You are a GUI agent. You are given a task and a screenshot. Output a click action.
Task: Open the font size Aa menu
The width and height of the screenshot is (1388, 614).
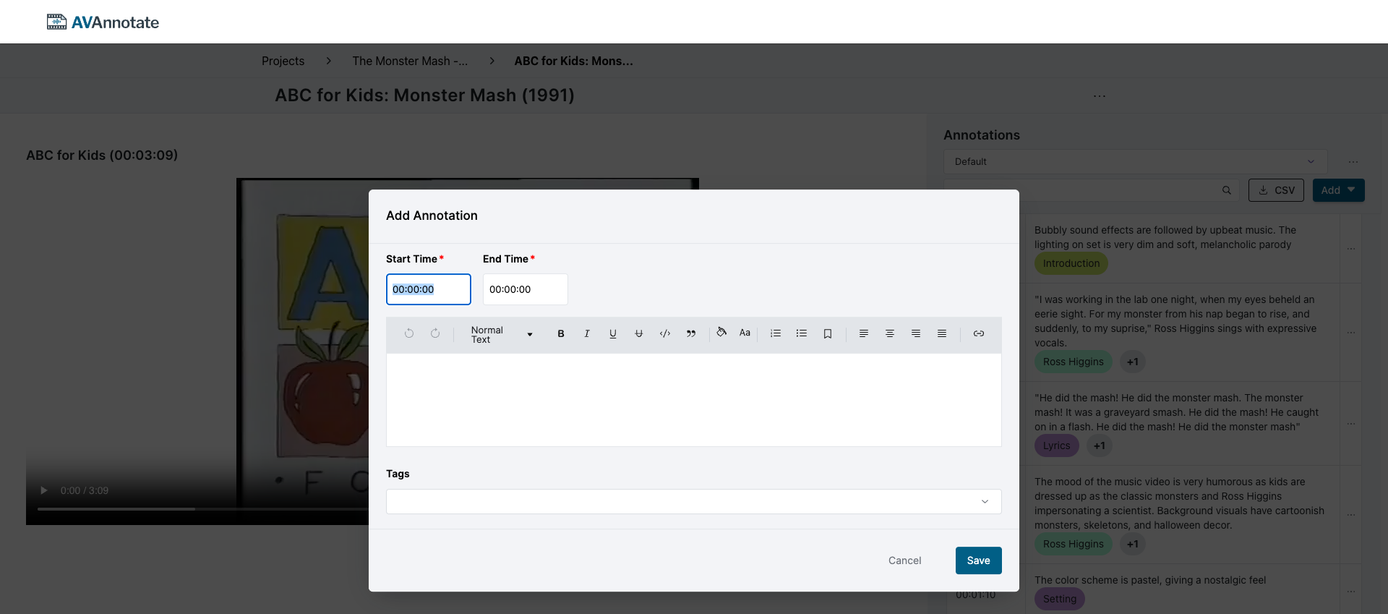pyautogui.click(x=745, y=333)
